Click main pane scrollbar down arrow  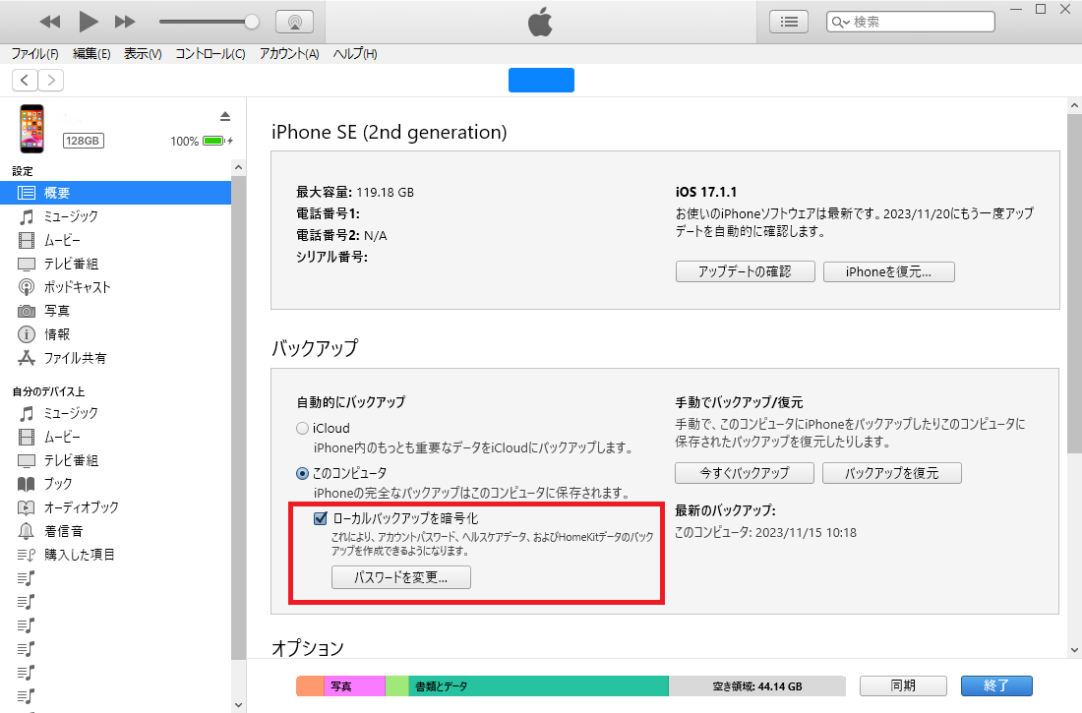click(x=1074, y=649)
